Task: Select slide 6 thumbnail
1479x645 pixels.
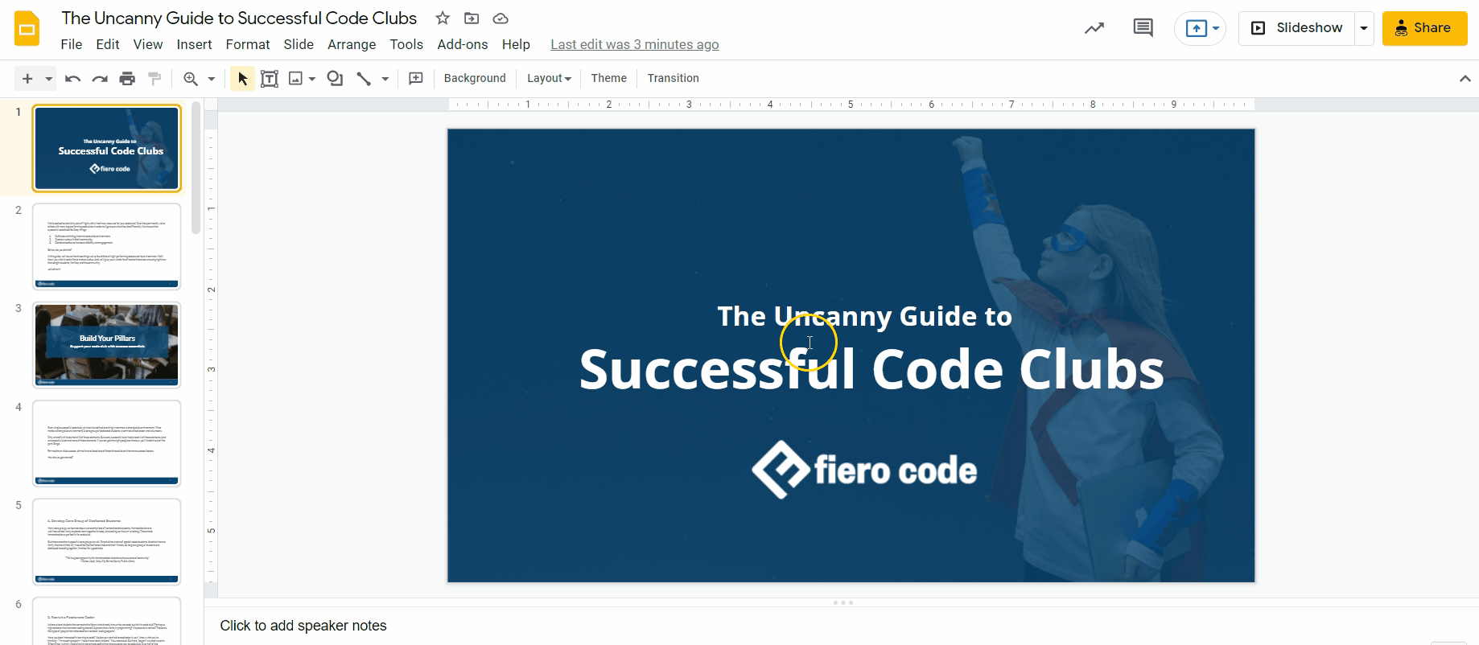Action: pyautogui.click(x=107, y=621)
